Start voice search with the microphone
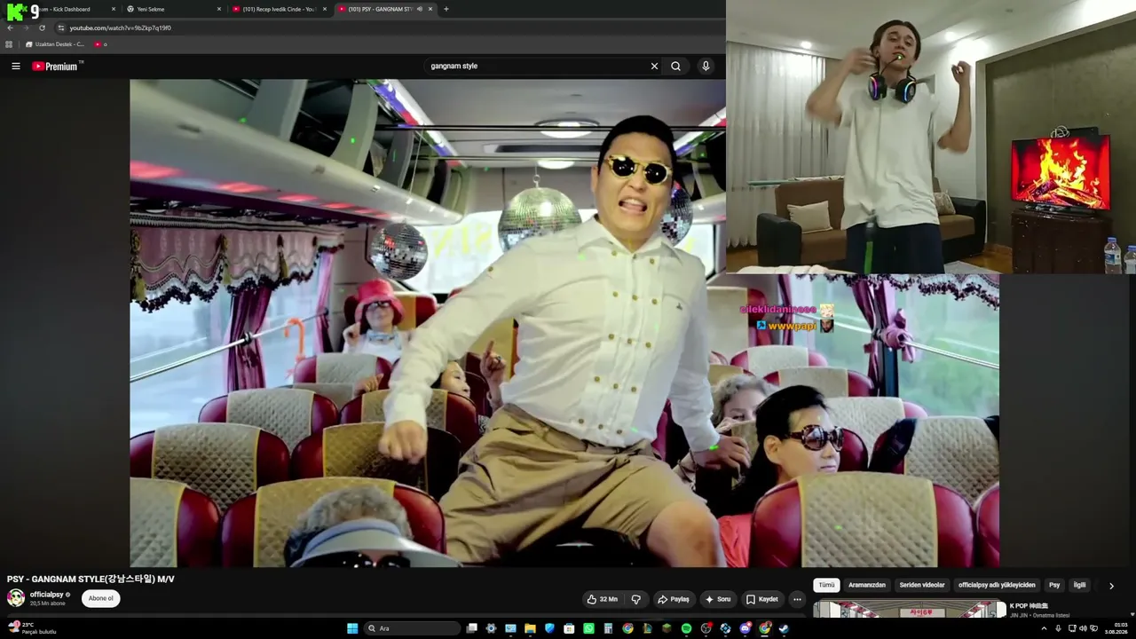The width and height of the screenshot is (1136, 639). click(x=706, y=66)
